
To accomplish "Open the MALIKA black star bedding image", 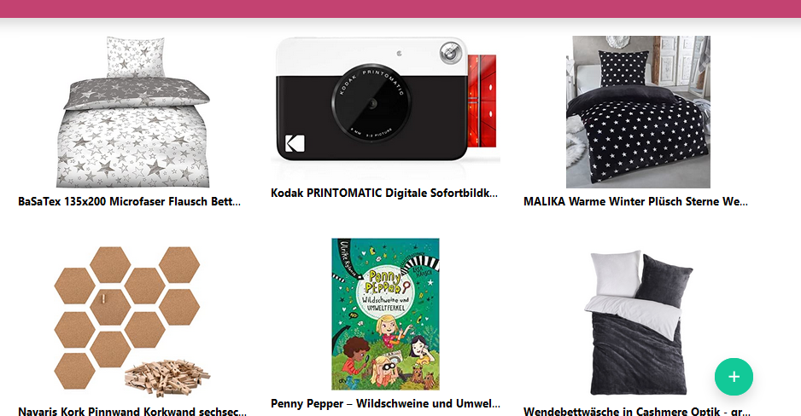I will (638, 112).
